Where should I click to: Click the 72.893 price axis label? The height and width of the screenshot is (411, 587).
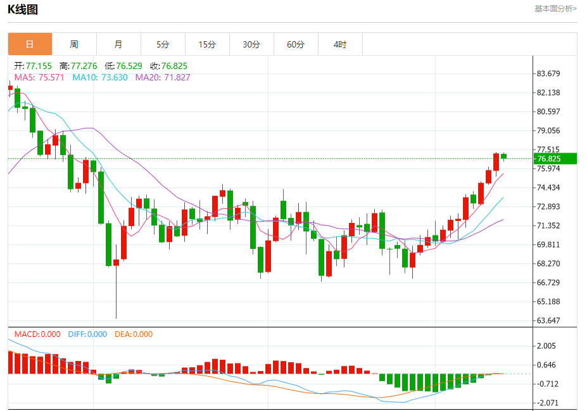[x=548, y=206]
